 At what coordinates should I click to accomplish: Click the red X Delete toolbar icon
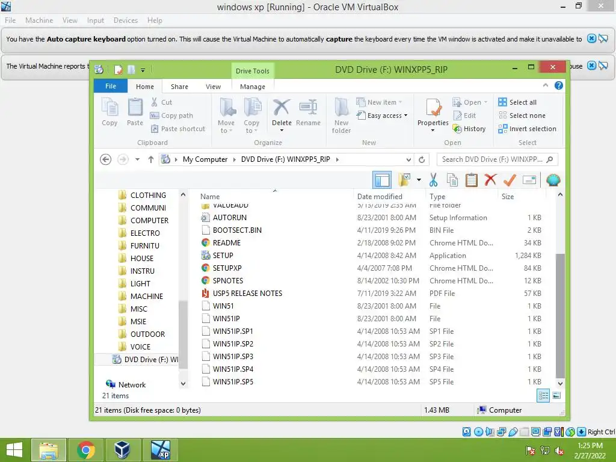click(490, 180)
